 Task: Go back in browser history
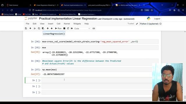pos(3,10)
